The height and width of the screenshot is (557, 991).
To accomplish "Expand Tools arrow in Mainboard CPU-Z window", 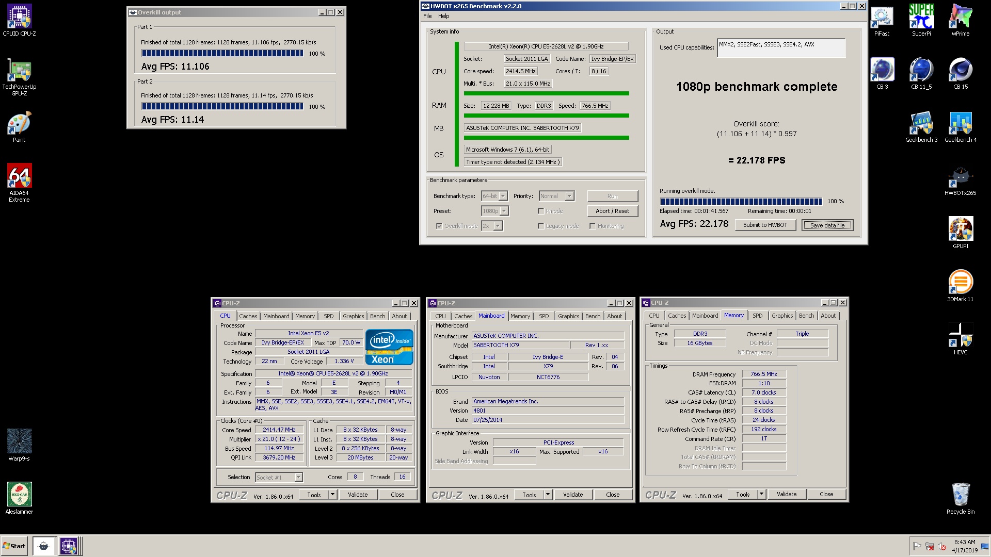I will point(548,495).
